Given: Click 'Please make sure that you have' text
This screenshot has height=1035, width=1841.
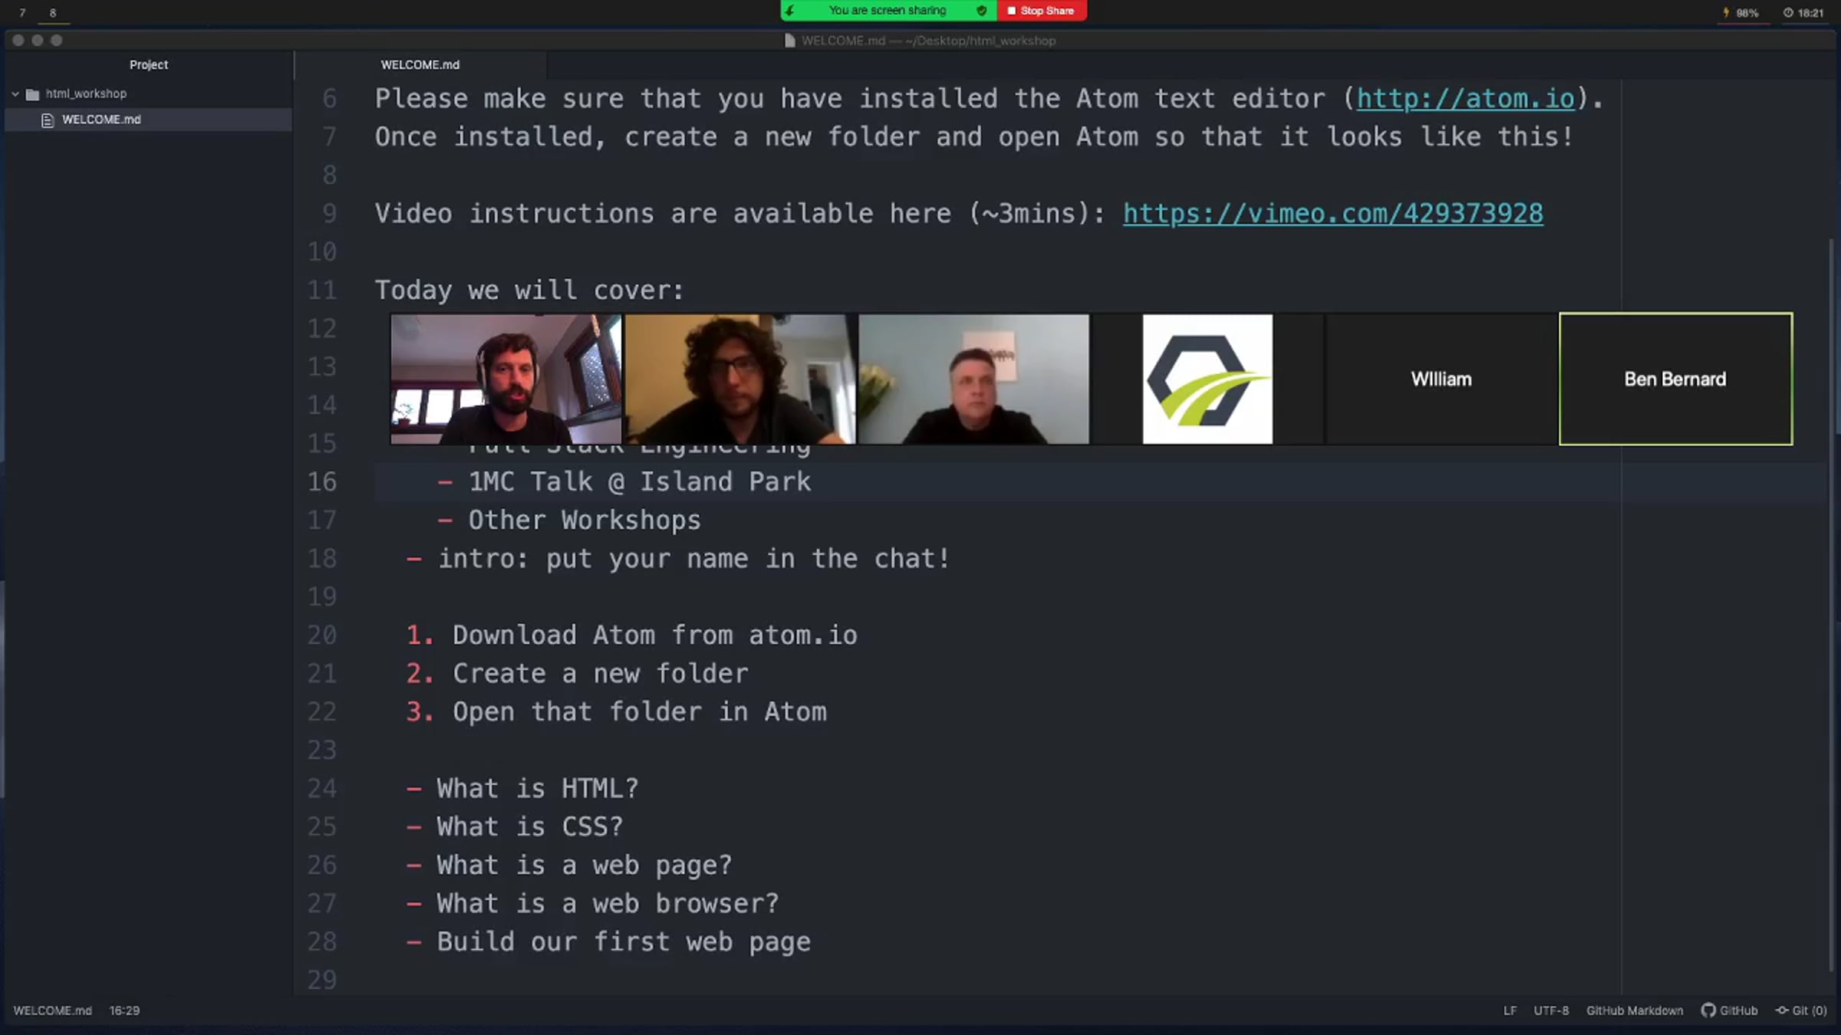Looking at the screenshot, I should point(608,99).
